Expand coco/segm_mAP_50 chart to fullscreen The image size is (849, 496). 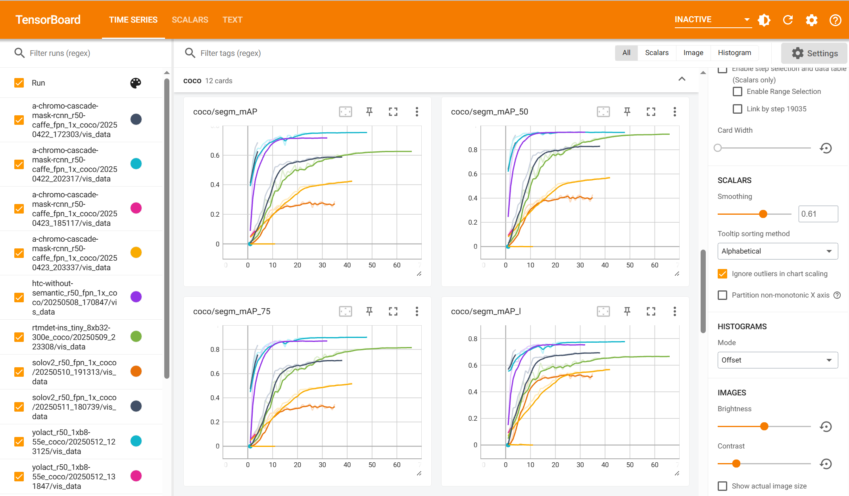coord(651,112)
